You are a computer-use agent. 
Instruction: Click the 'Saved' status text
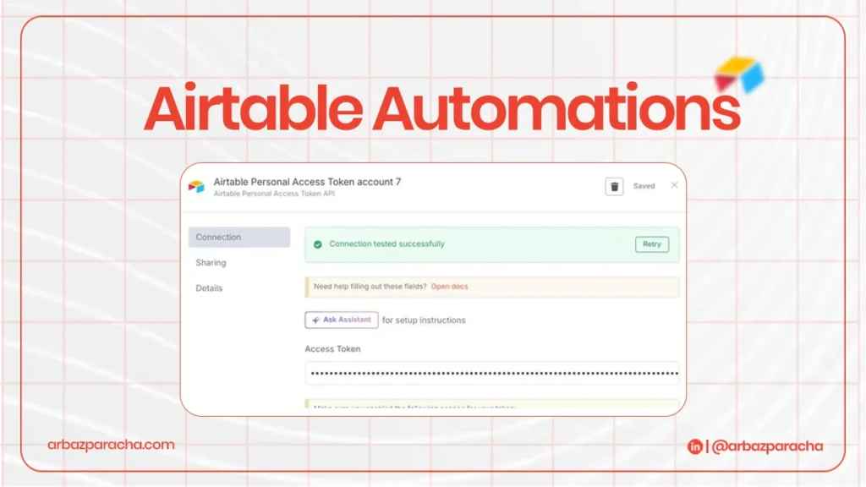coord(644,186)
